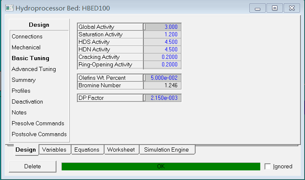
Task: Select the Ring-Opening Activity label
Action: tap(110, 65)
